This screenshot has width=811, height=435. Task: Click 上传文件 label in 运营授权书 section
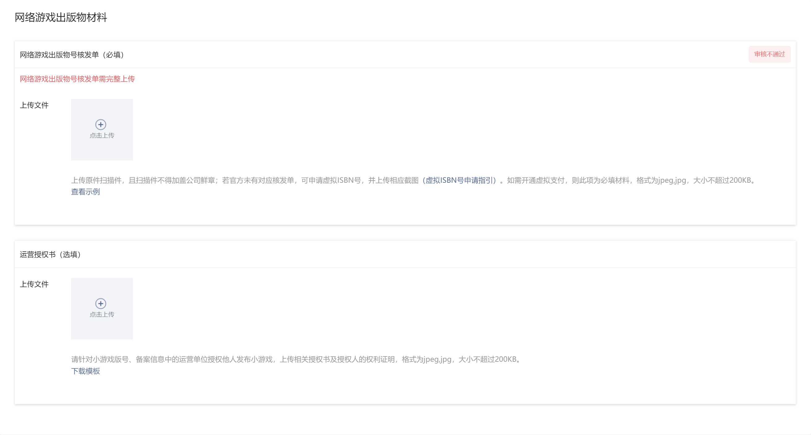tap(34, 284)
